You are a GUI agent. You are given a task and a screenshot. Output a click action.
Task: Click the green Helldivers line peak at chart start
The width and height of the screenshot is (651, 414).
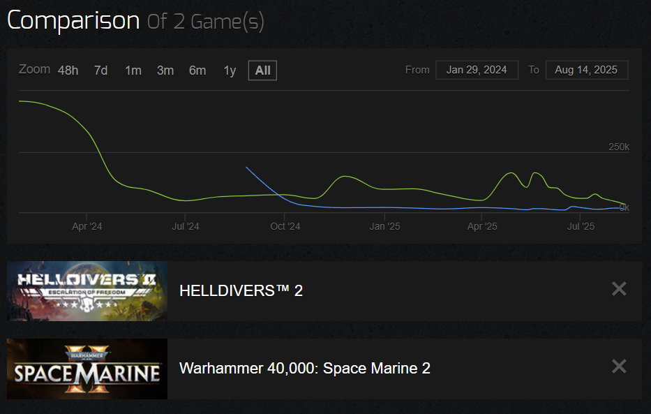tap(20, 101)
